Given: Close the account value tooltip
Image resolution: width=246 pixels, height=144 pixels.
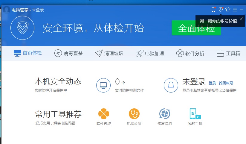Looking at the screenshot, I should pyautogui.click(x=241, y=19).
